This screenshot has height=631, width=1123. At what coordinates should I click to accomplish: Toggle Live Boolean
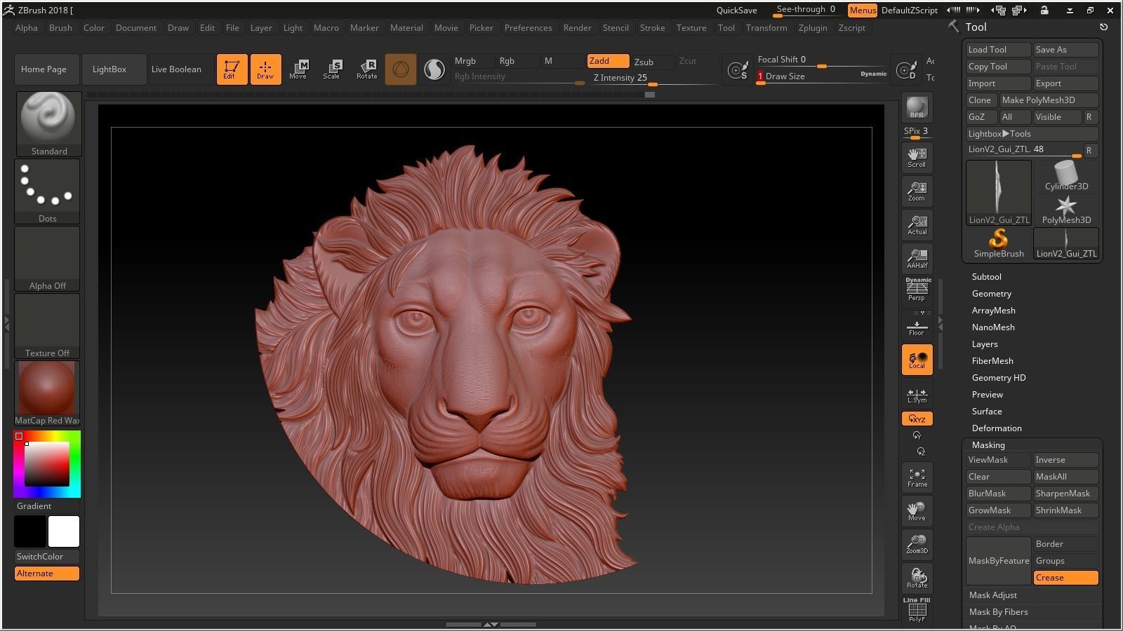(182, 69)
